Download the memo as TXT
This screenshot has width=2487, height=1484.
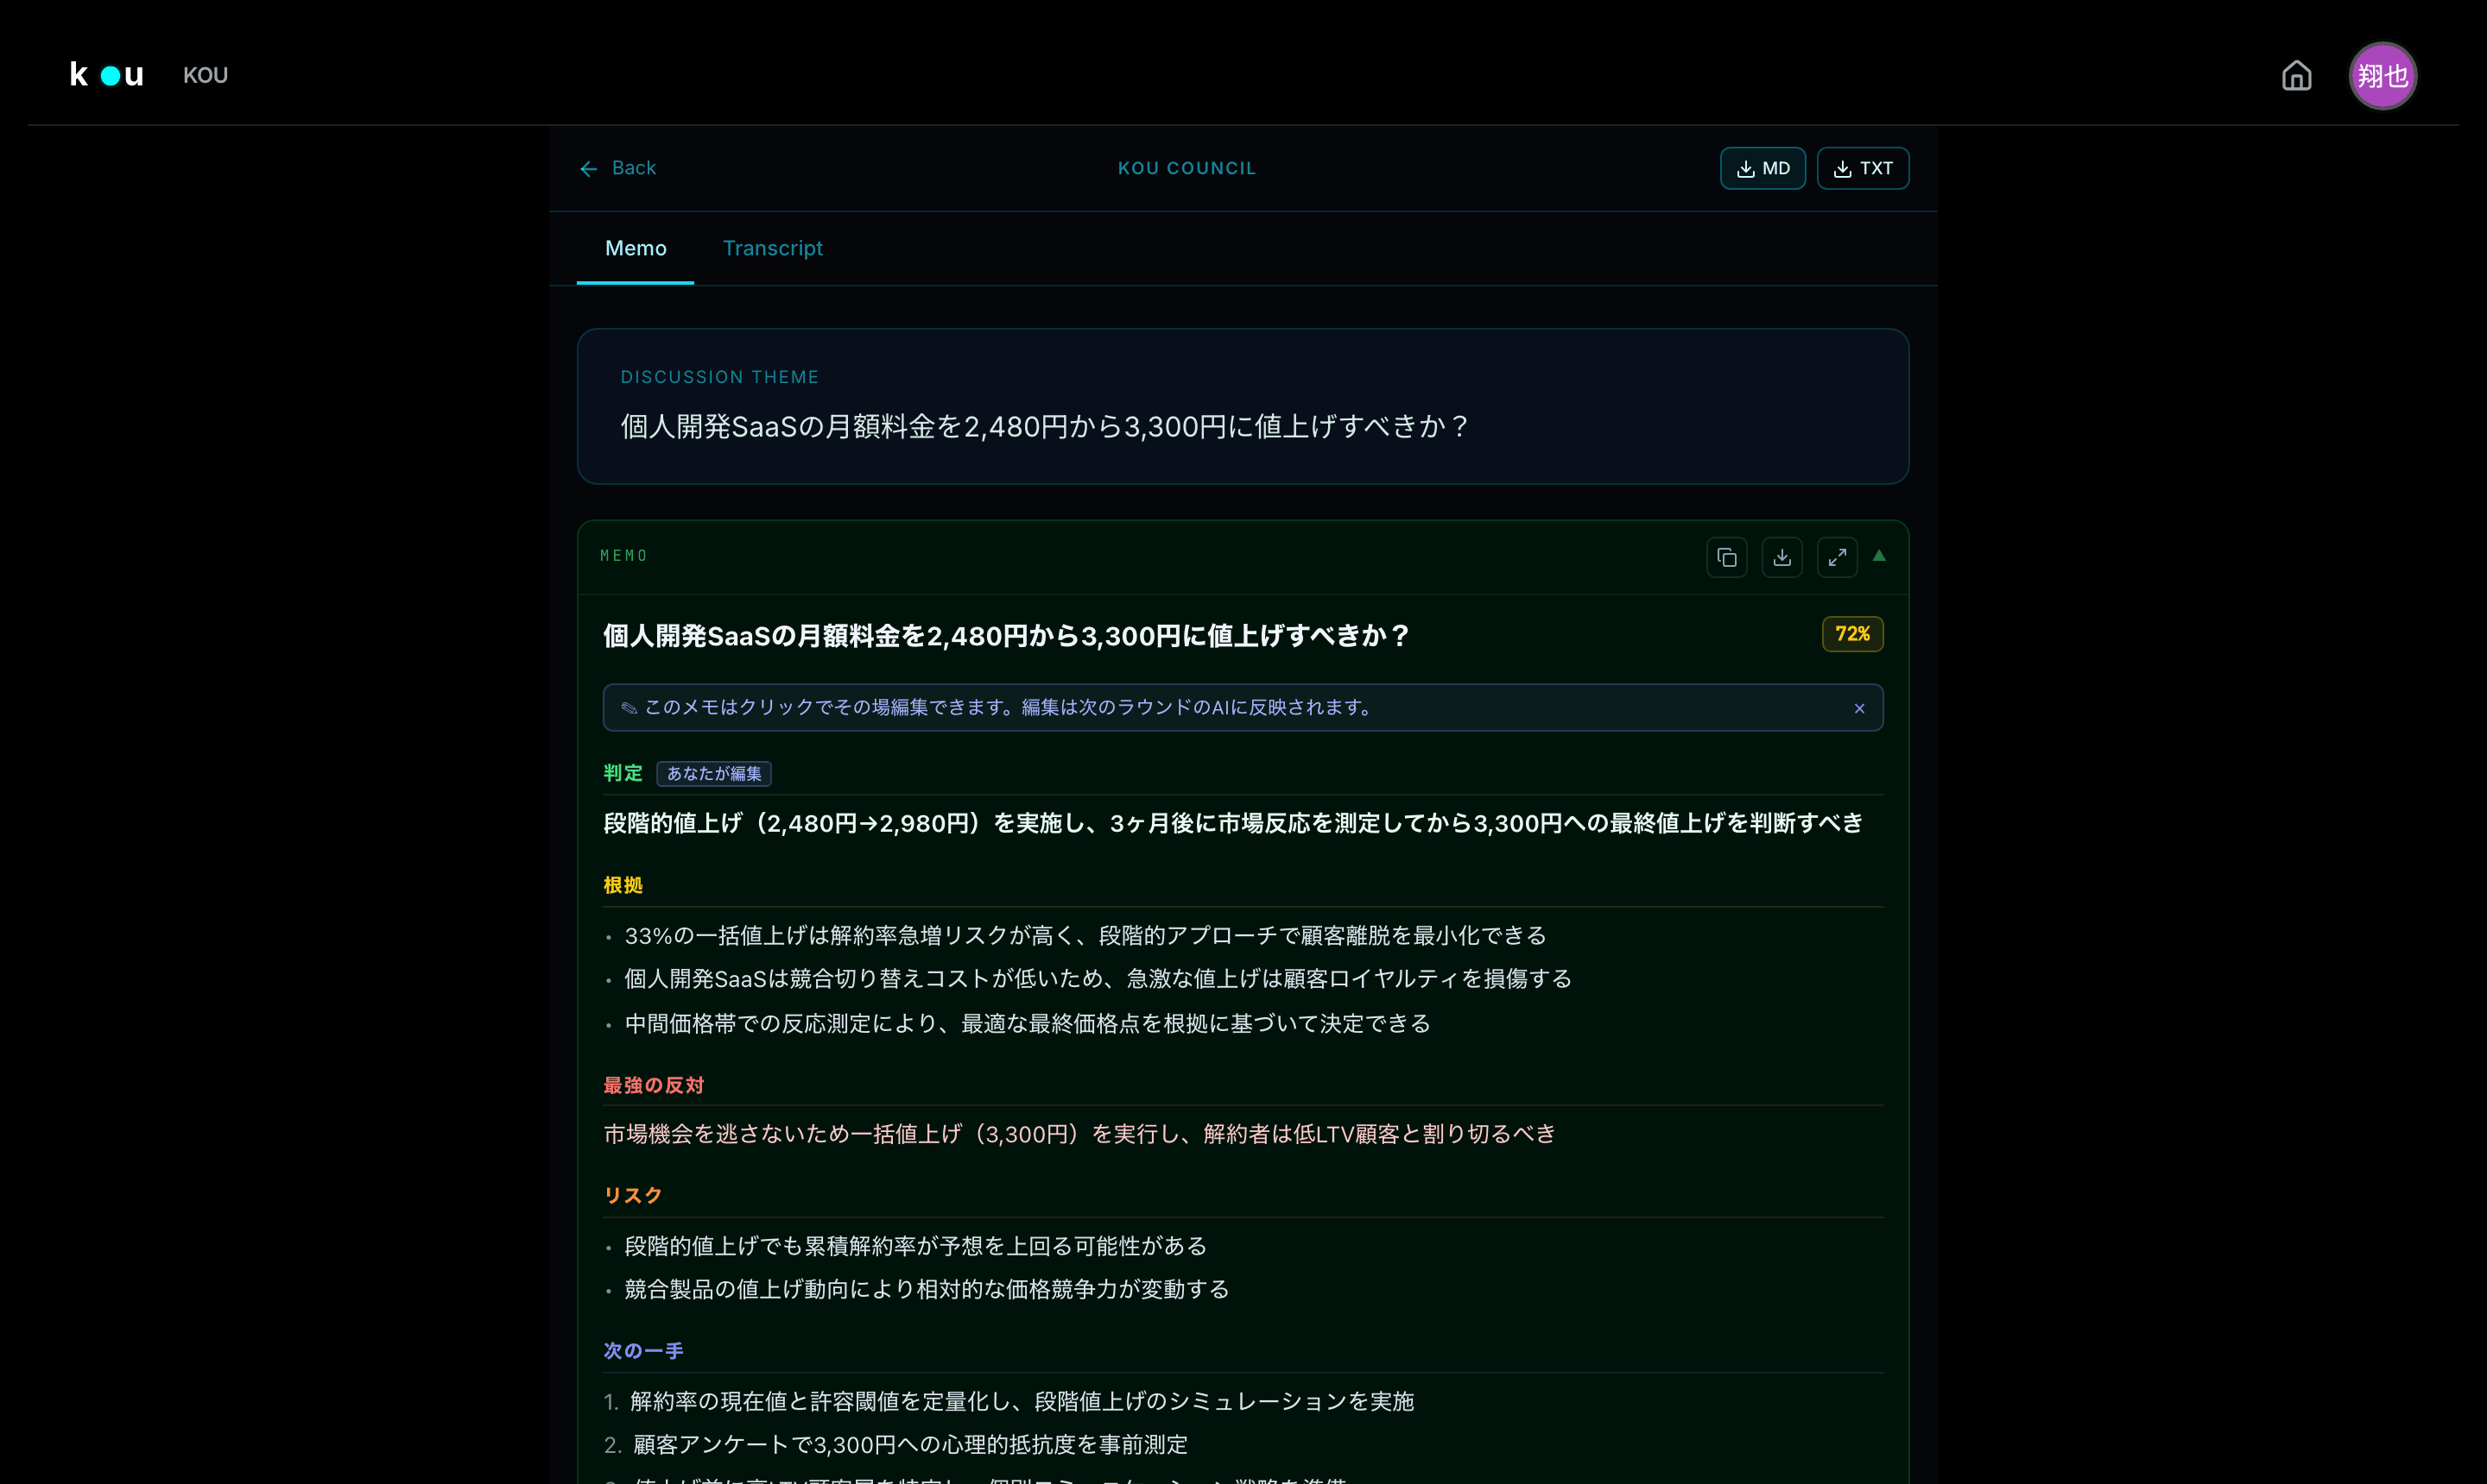coord(1863,168)
